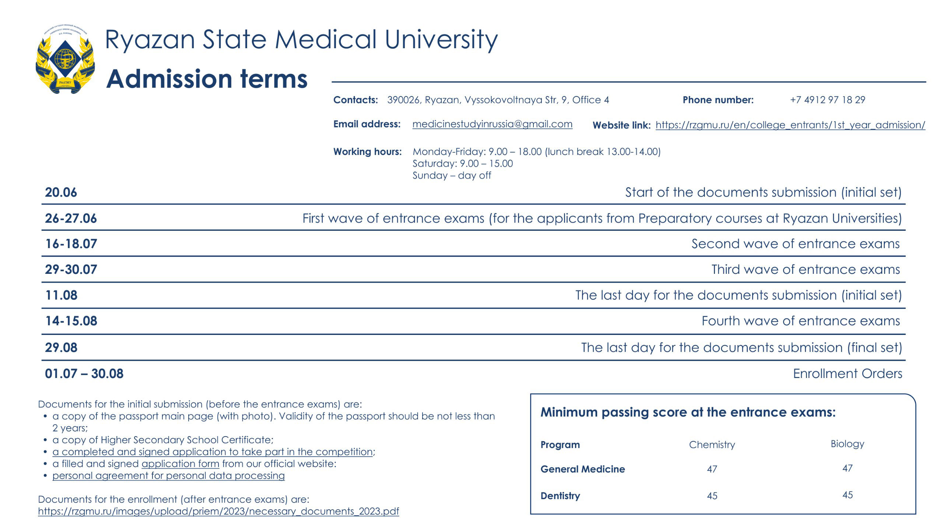This screenshot has height=530, width=943.
Task: Click the Chemistry column header
Action: pos(712,445)
